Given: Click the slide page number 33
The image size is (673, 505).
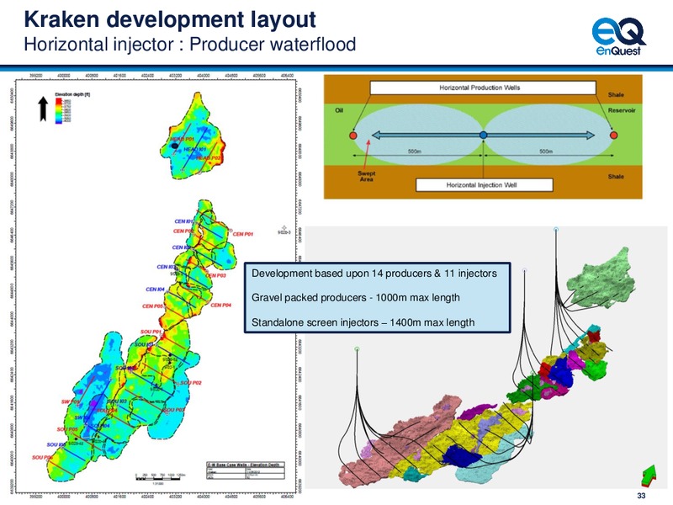Looking at the screenshot, I should click(641, 496).
